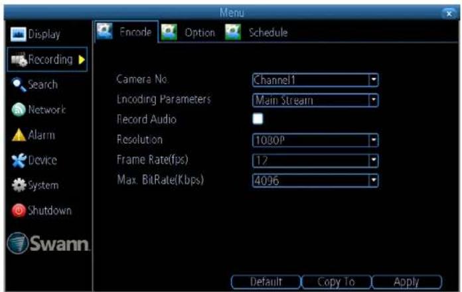Open the Display menu

coord(35,35)
